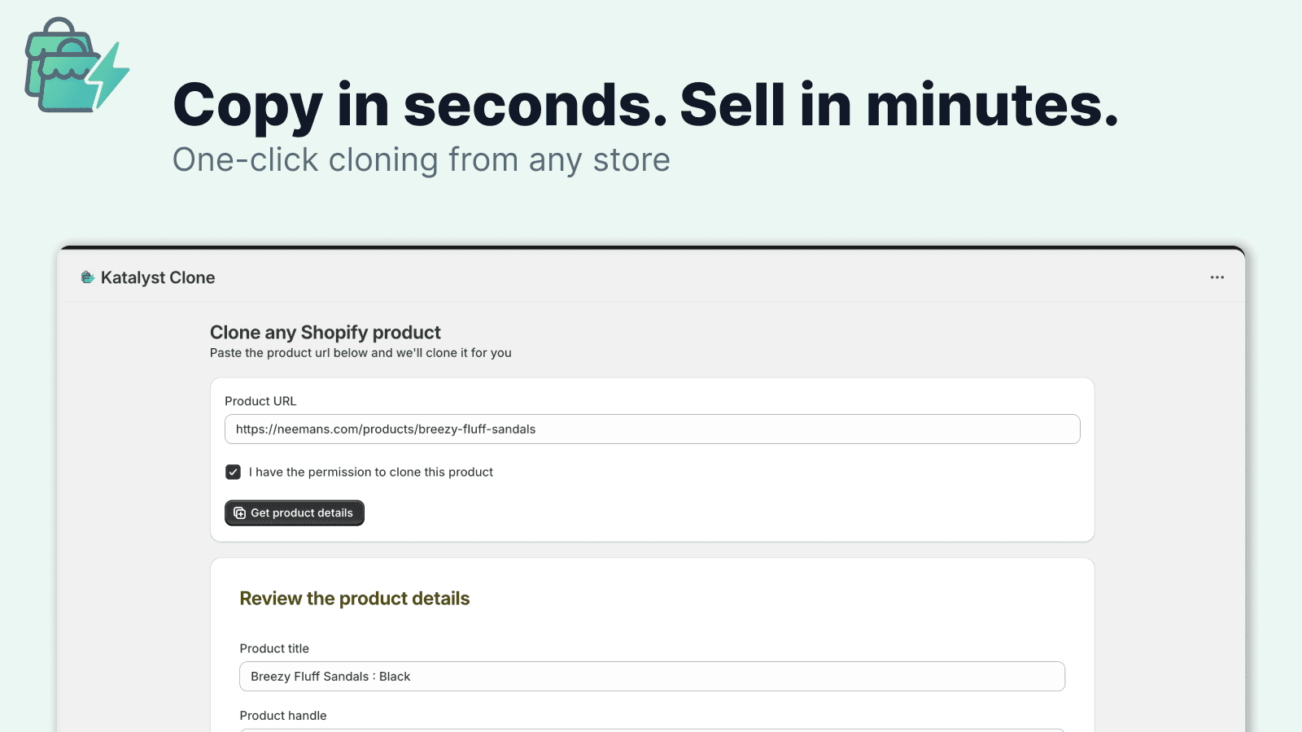Screen dimensions: 1302x732
Task: Open the overflow options dropdown
Action: (x=1217, y=277)
